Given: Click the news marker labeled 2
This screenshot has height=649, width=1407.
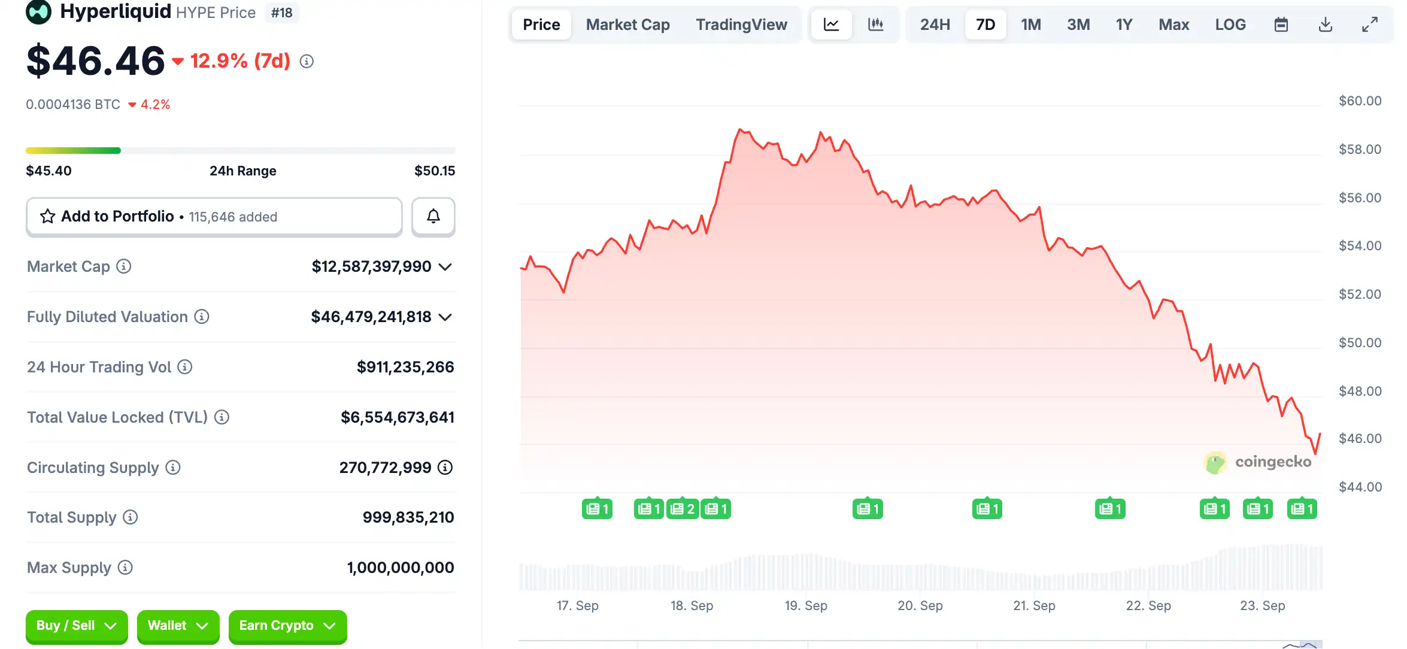Looking at the screenshot, I should point(683,509).
